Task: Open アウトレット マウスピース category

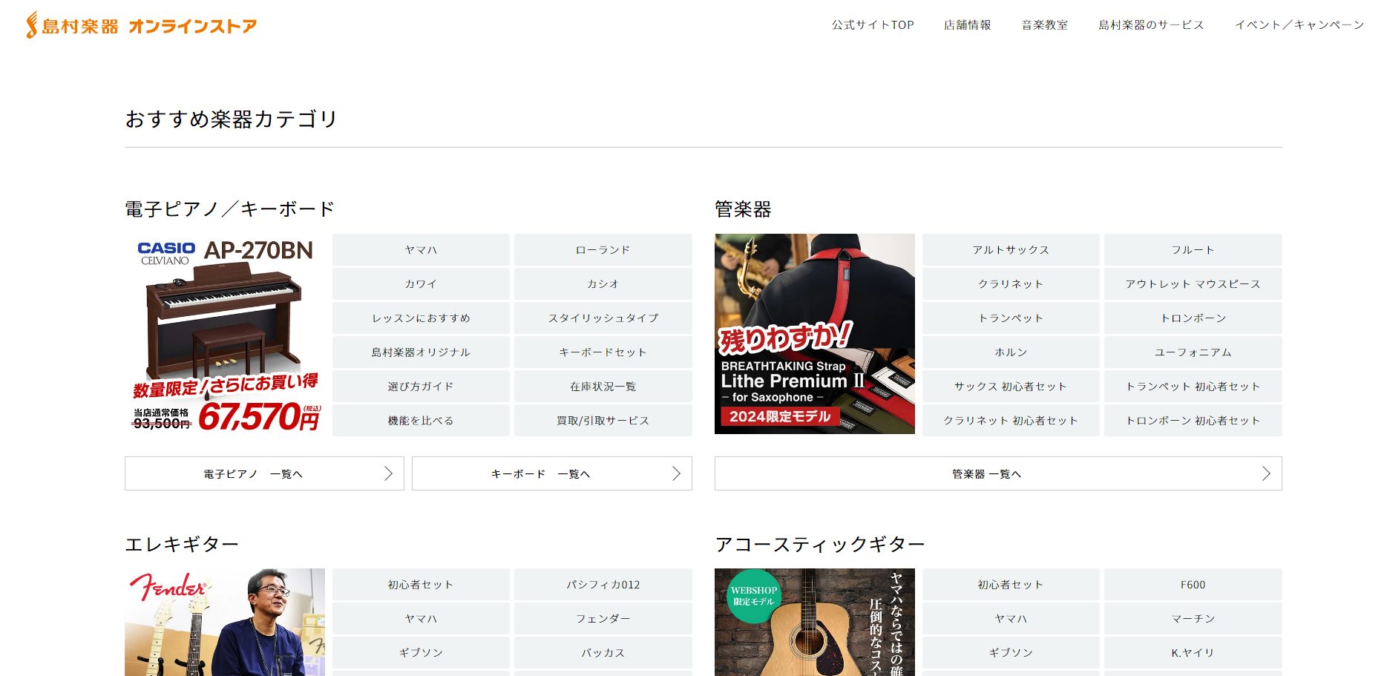Action: pos(1193,284)
